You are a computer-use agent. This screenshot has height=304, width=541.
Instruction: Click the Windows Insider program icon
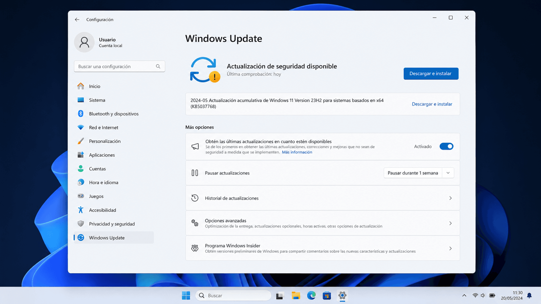[195, 248]
